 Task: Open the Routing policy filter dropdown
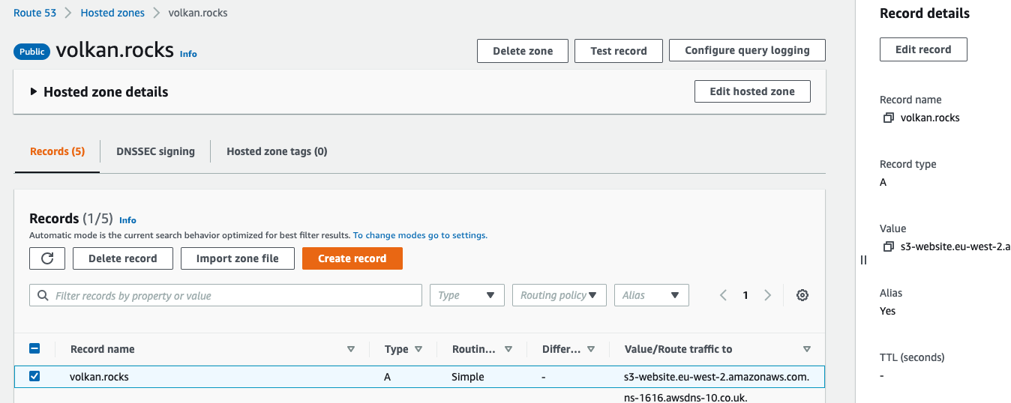[559, 295]
